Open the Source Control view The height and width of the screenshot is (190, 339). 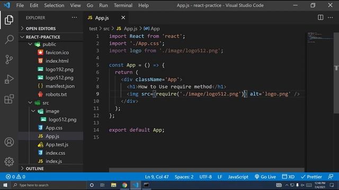[9, 60]
